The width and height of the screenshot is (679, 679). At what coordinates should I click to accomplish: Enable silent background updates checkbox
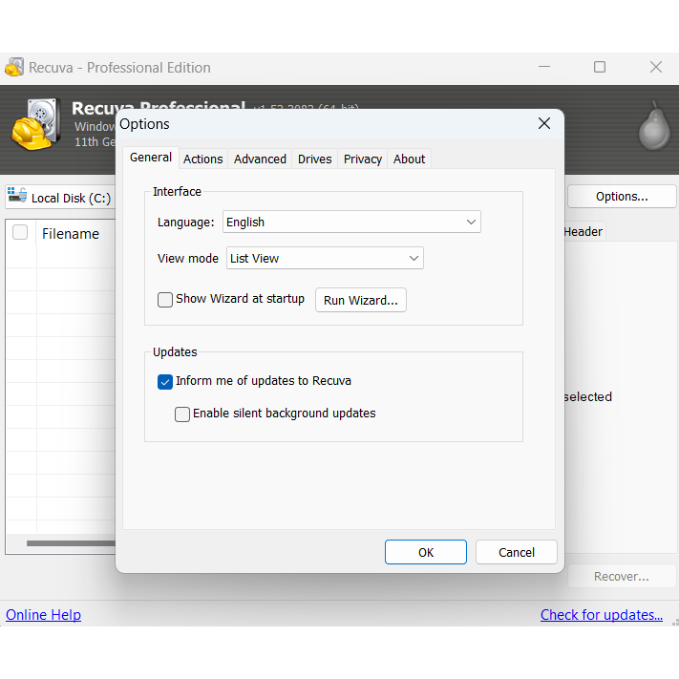point(182,414)
